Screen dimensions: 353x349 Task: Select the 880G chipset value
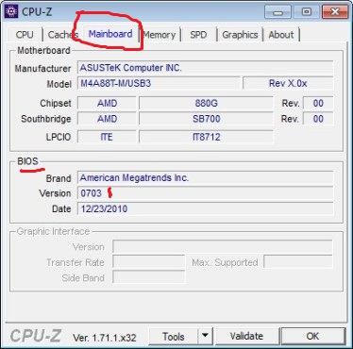206,103
